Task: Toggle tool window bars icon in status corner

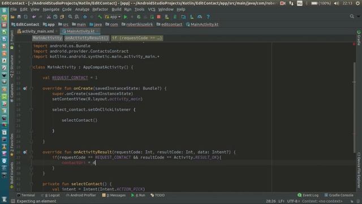Action: (13, 201)
